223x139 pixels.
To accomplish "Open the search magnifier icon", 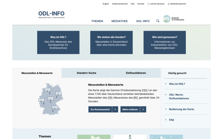I will (158, 21).
